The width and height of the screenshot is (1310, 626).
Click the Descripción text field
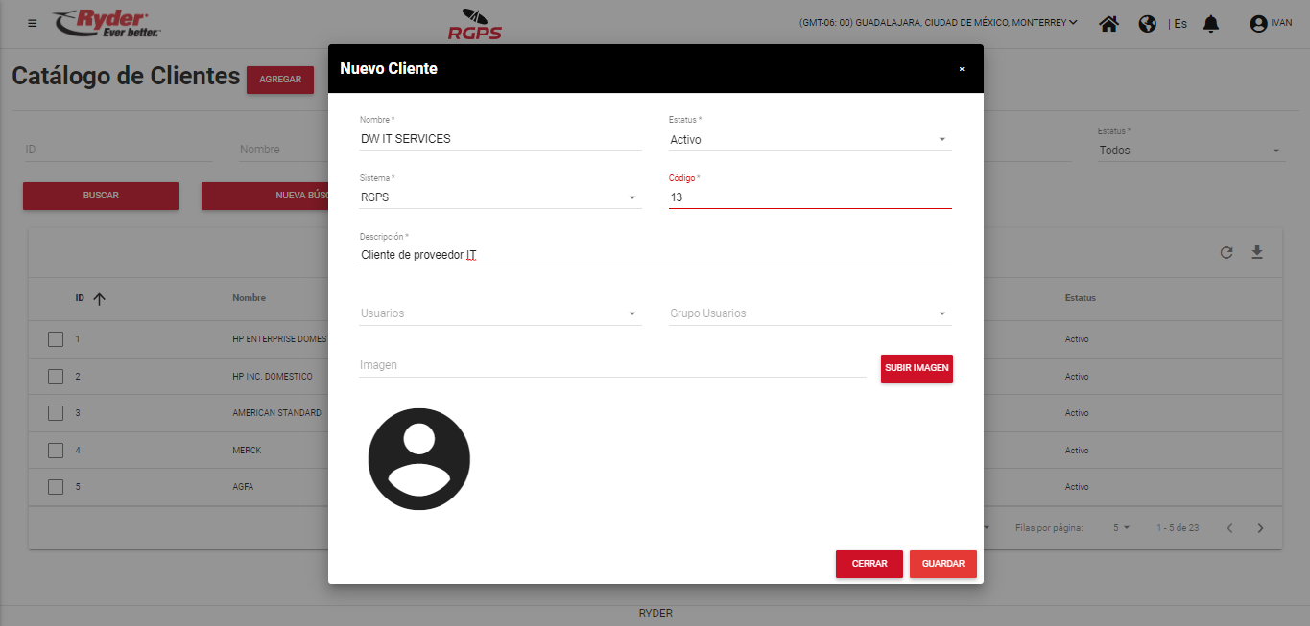tap(655, 255)
